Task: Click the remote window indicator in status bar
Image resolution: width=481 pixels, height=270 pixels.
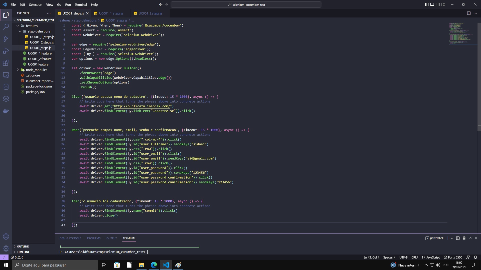Action: tap(4, 257)
